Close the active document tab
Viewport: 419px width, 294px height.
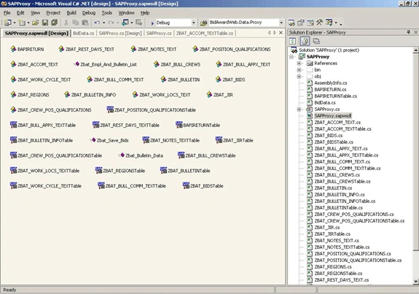281,33
